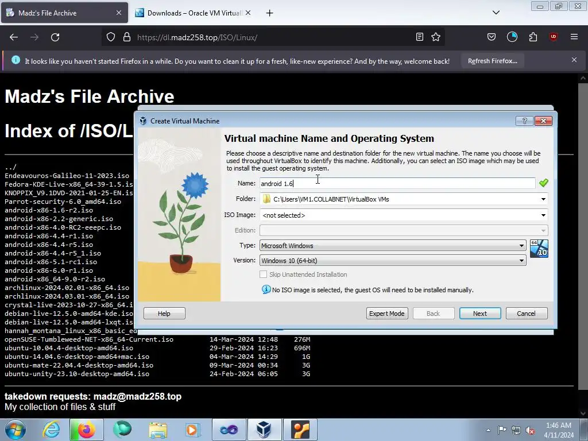Close the Madz's File Archive tab
This screenshot has width=588, height=441.
coord(119,13)
